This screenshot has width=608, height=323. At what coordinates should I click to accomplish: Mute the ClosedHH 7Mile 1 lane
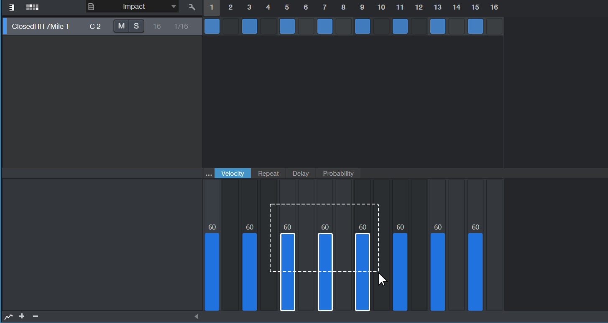(x=121, y=26)
